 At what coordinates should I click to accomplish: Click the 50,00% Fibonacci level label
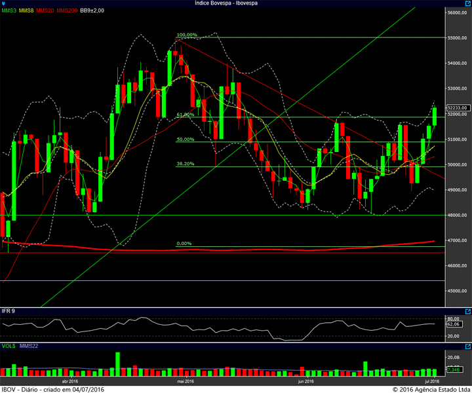coord(186,140)
